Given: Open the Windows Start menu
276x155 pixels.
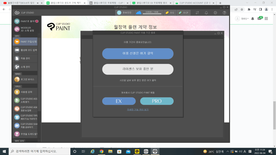Looking at the screenshot, I should 4,151.
